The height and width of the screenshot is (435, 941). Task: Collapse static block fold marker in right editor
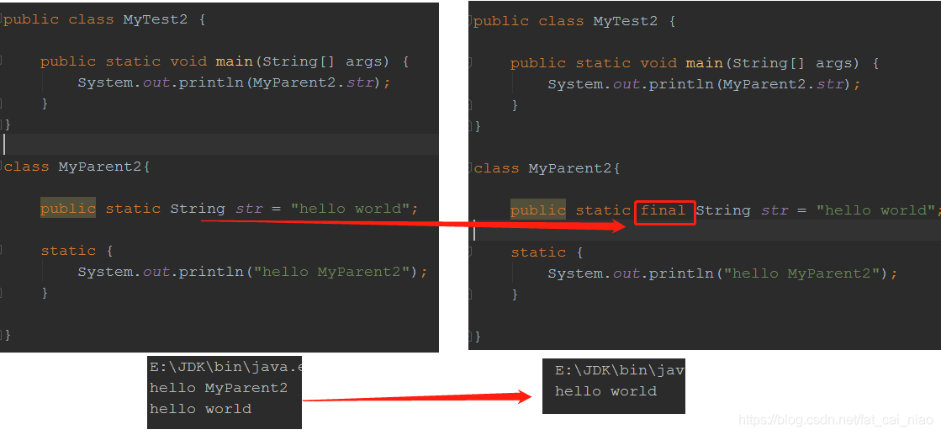(x=471, y=252)
